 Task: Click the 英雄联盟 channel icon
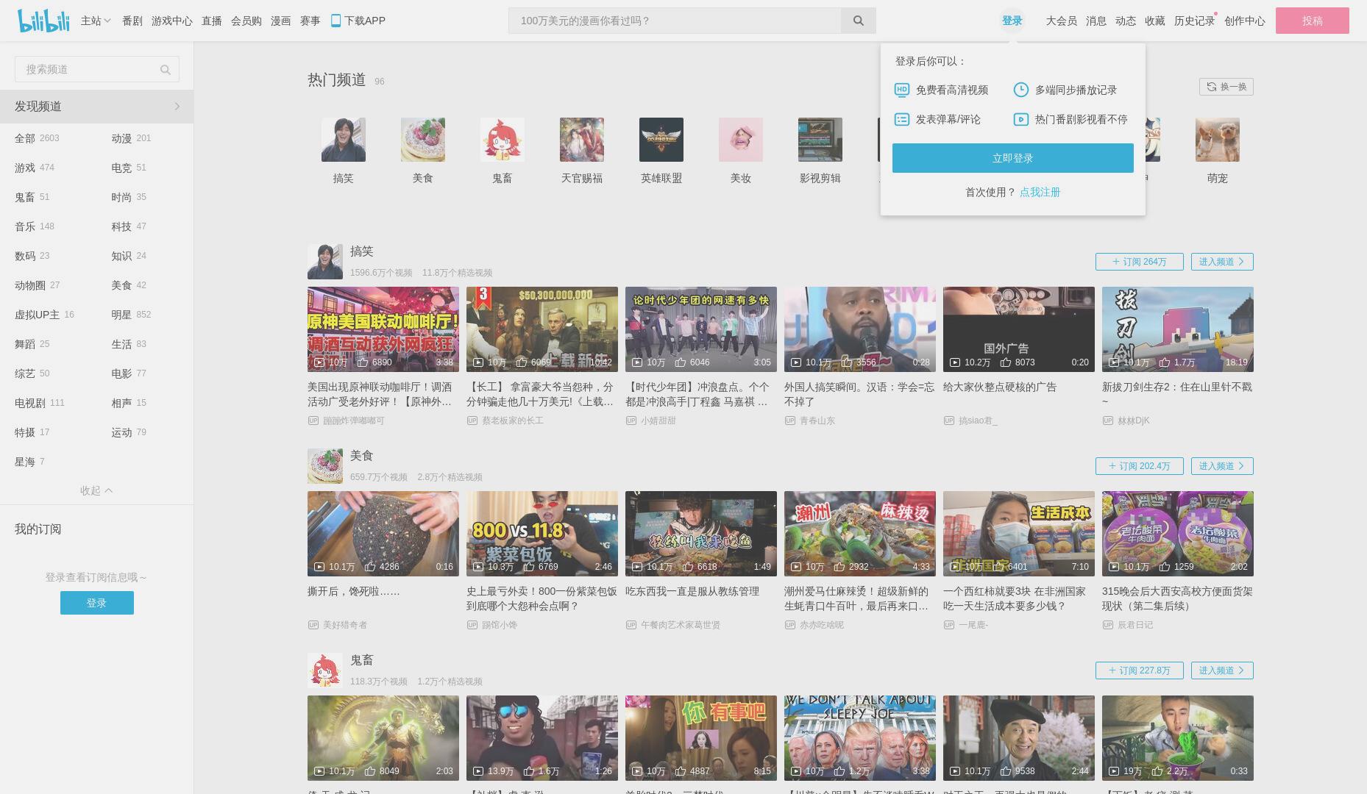[x=661, y=140]
